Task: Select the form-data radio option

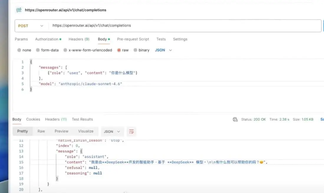Action: point(38,50)
